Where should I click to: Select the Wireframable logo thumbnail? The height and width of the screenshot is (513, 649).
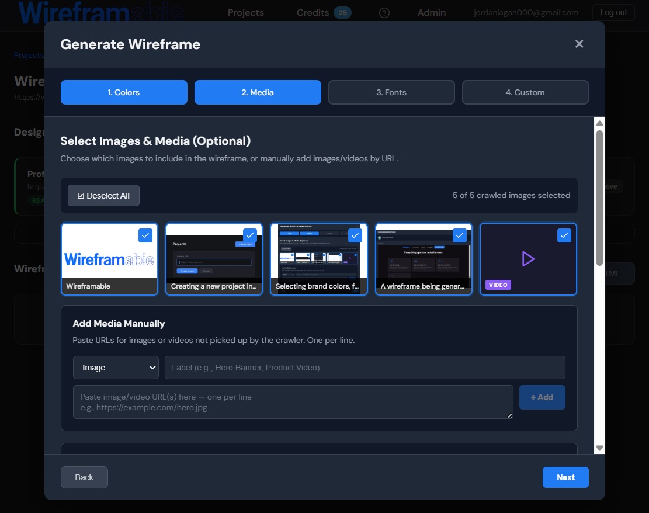click(x=109, y=259)
